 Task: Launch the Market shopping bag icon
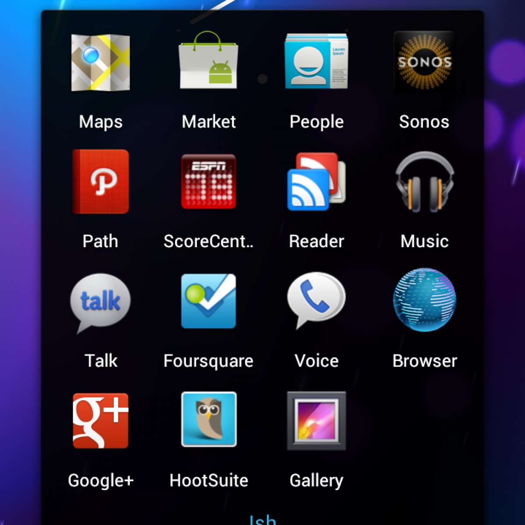tap(209, 60)
